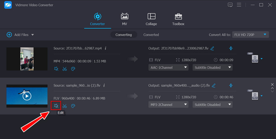Select the first MP4 video thumbnail

coord(27,59)
